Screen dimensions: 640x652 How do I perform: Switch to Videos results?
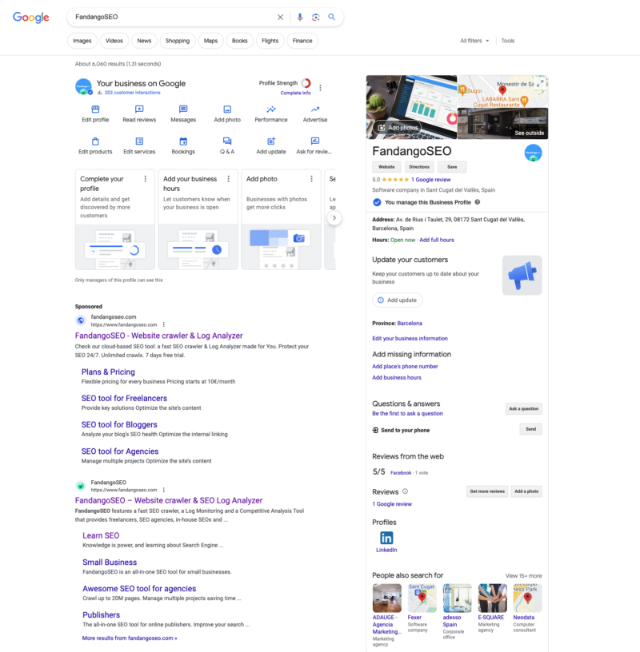click(114, 41)
